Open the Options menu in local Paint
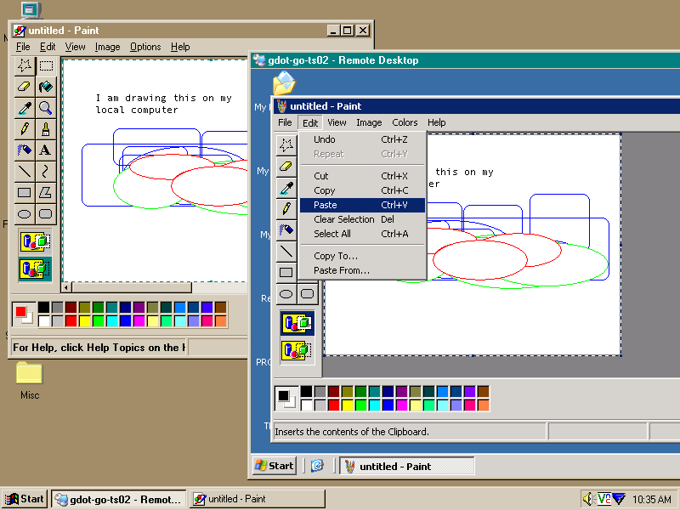 145,47
